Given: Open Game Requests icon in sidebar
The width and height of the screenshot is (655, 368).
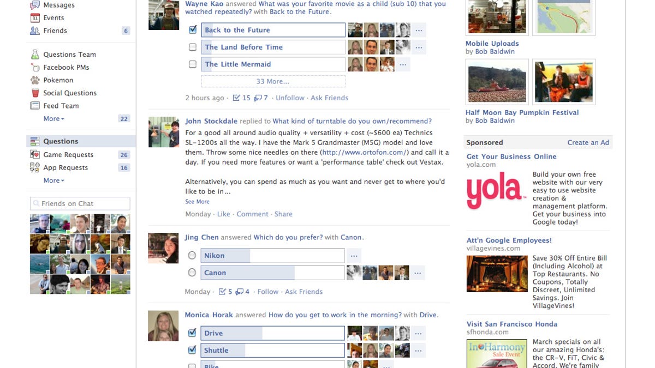Looking at the screenshot, I should point(35,155).
